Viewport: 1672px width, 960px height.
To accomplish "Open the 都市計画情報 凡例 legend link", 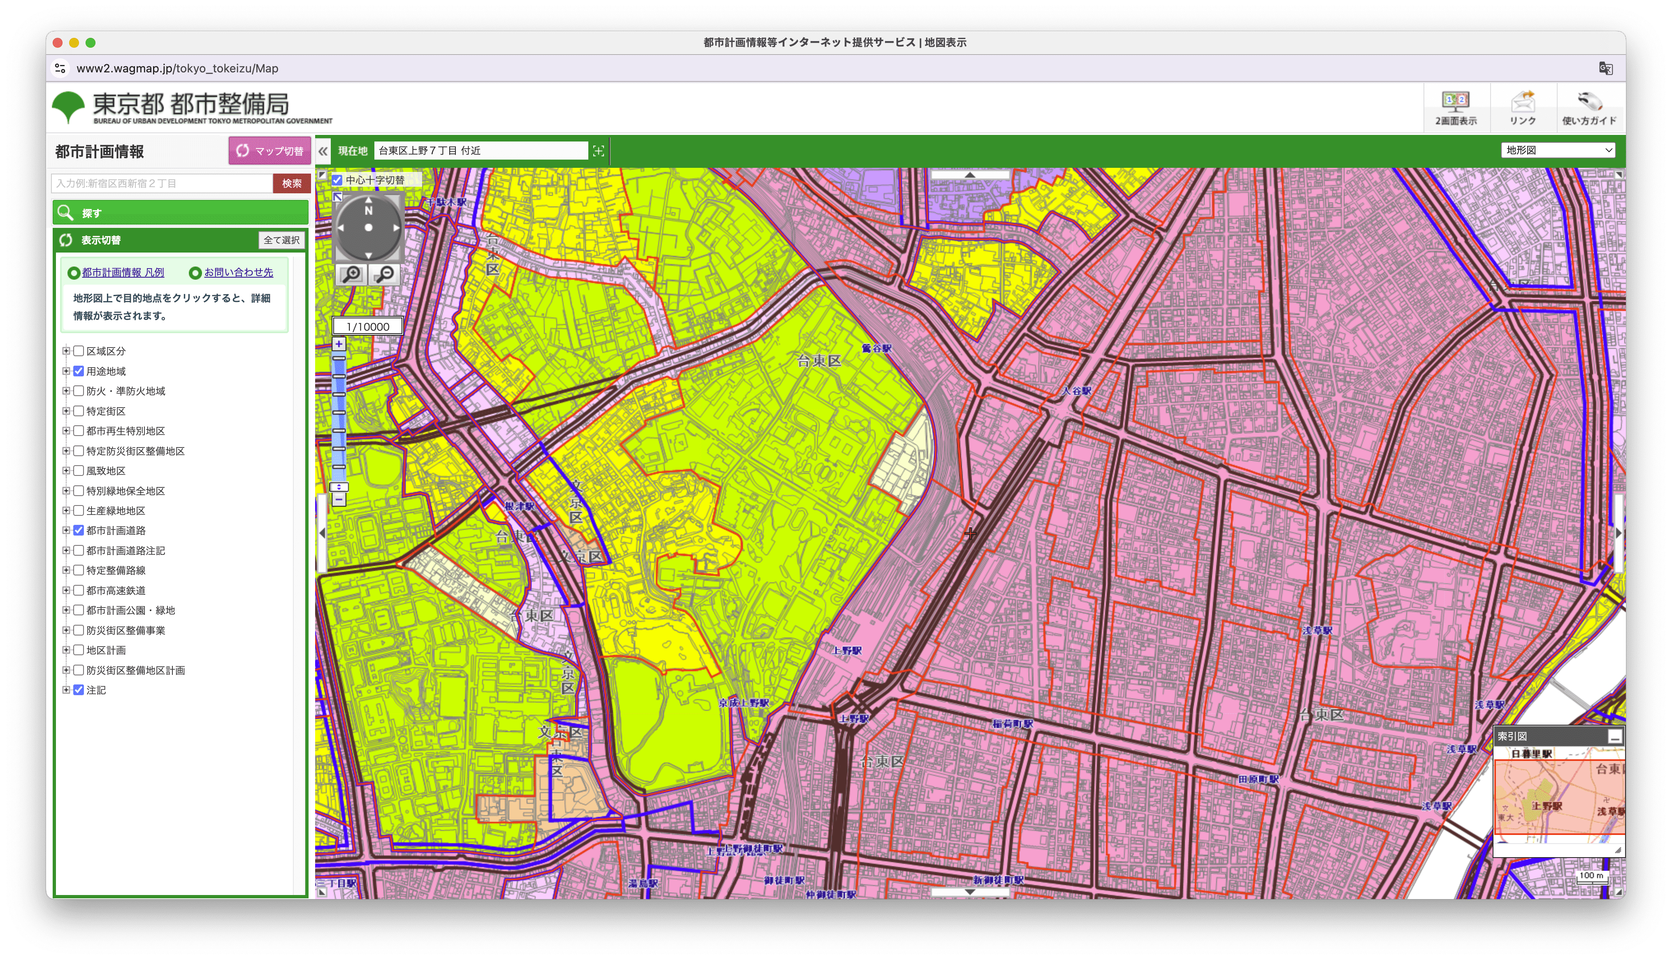I will click(123, 272).
